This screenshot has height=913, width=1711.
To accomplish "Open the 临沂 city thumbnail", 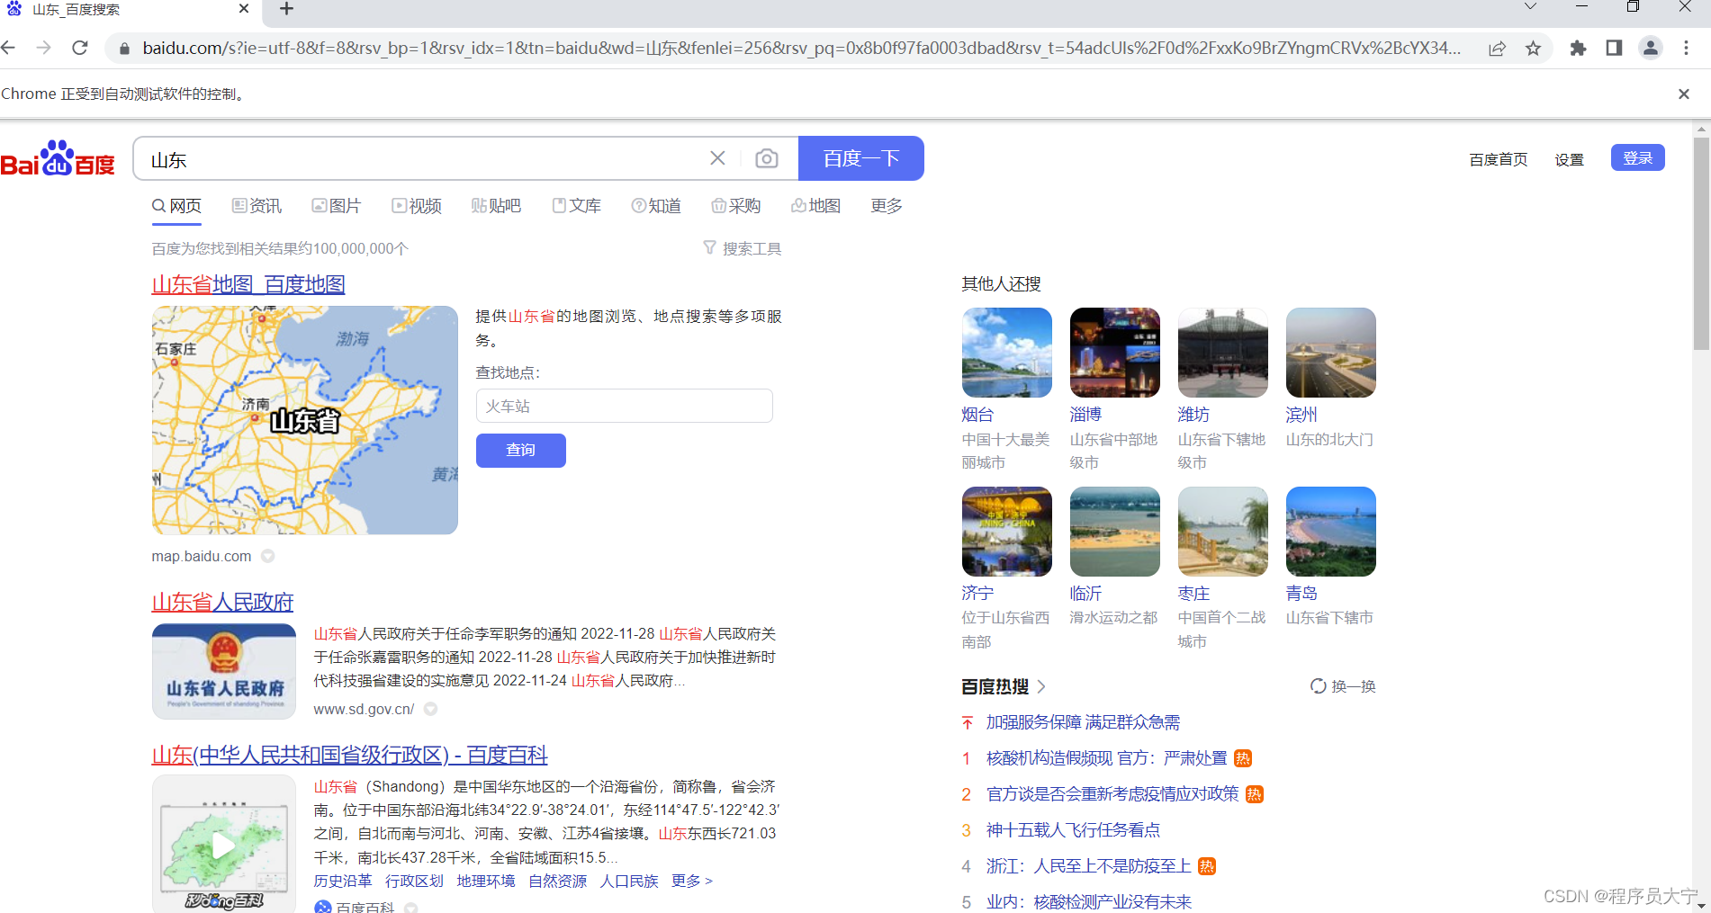I will click(1115, 532).
